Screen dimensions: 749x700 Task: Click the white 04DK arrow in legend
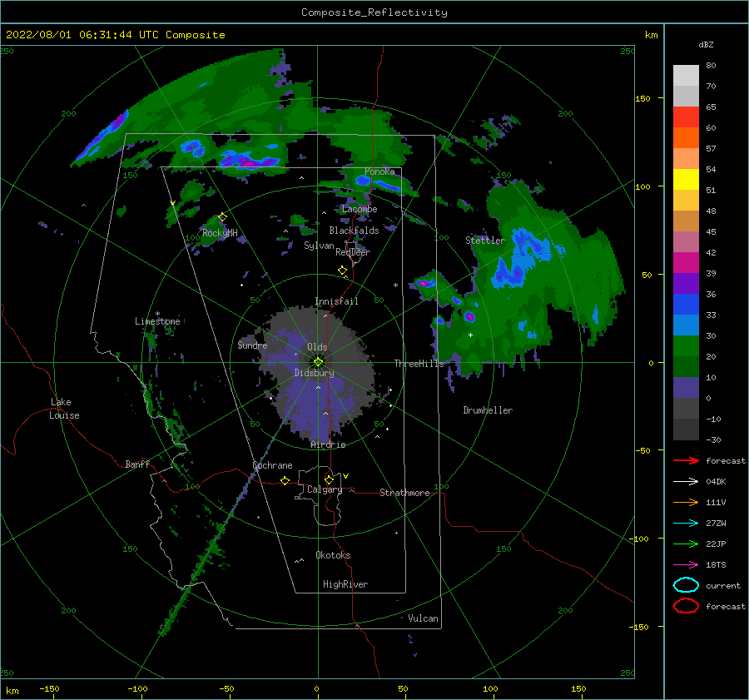pos(686,481)
